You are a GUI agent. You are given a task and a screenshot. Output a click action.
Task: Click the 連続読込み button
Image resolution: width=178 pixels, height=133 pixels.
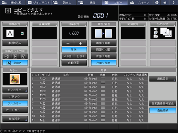[x=15, y=43]
